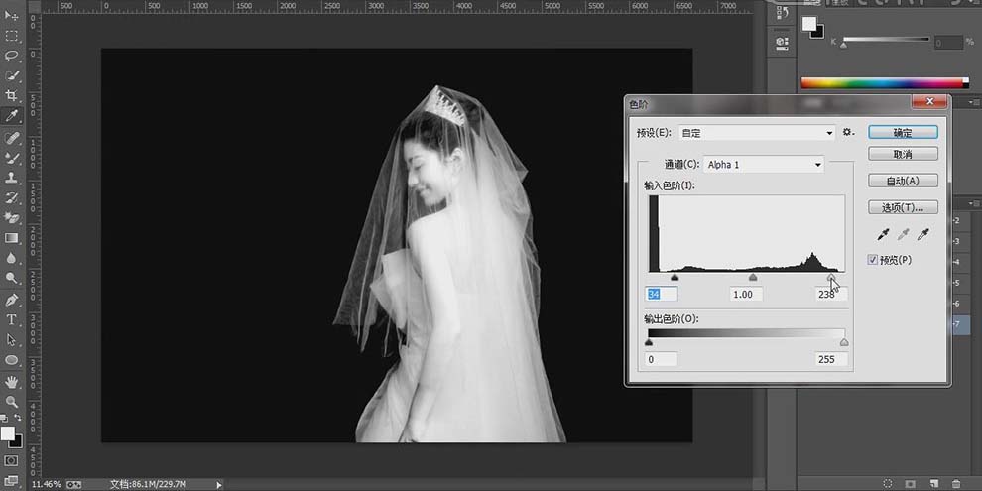Open the preset options gear menu
The width and height of the screenshot is (982, 491).
coord(848,132)
